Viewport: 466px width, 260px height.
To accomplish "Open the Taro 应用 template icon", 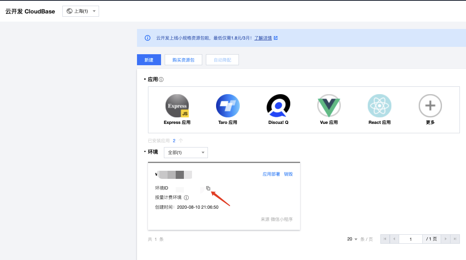I will coord(227,106).
